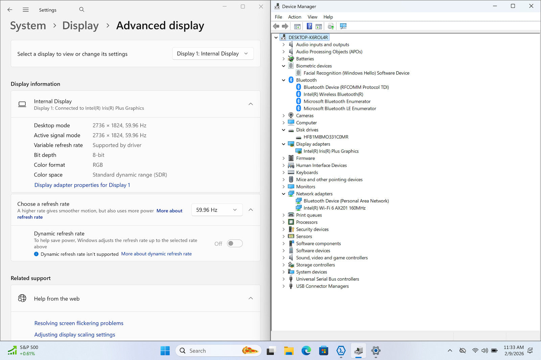The image size is (541, 360).
Task: Click the taskbar Search box
Action: [x=216, y=351]
